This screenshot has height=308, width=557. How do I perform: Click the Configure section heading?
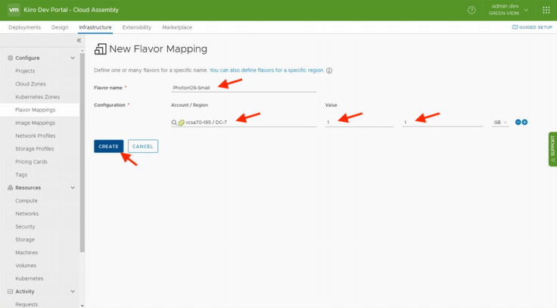pos(27,58)
